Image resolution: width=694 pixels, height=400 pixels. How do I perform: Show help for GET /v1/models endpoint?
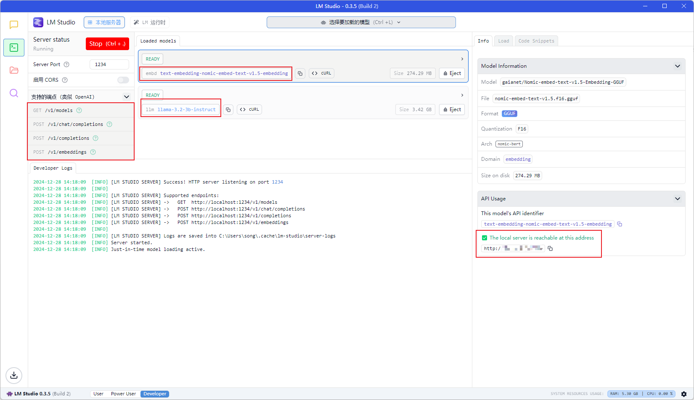tap(79, 110)
